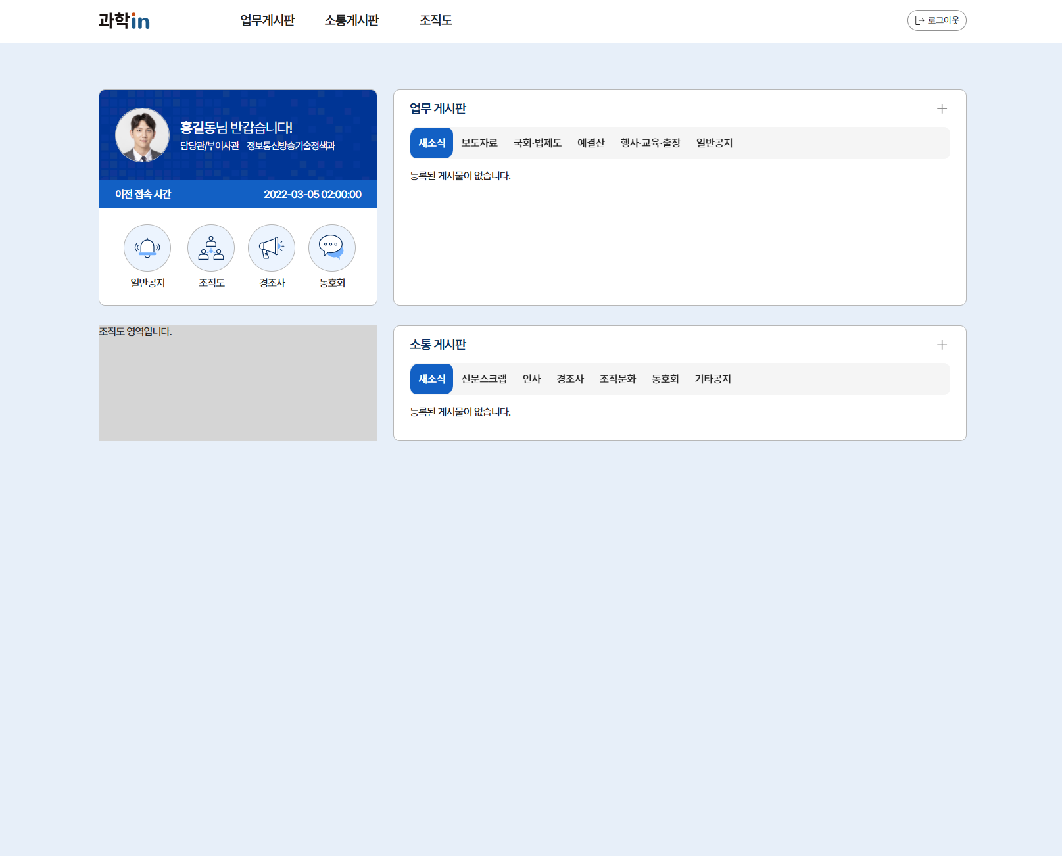
Task: Switch to the 동호회 tab in 소통 게시판
Action: [x=665, y=379]
